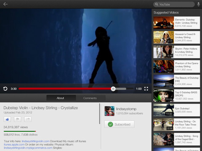Click the replay icon in player

pos(5,89)
